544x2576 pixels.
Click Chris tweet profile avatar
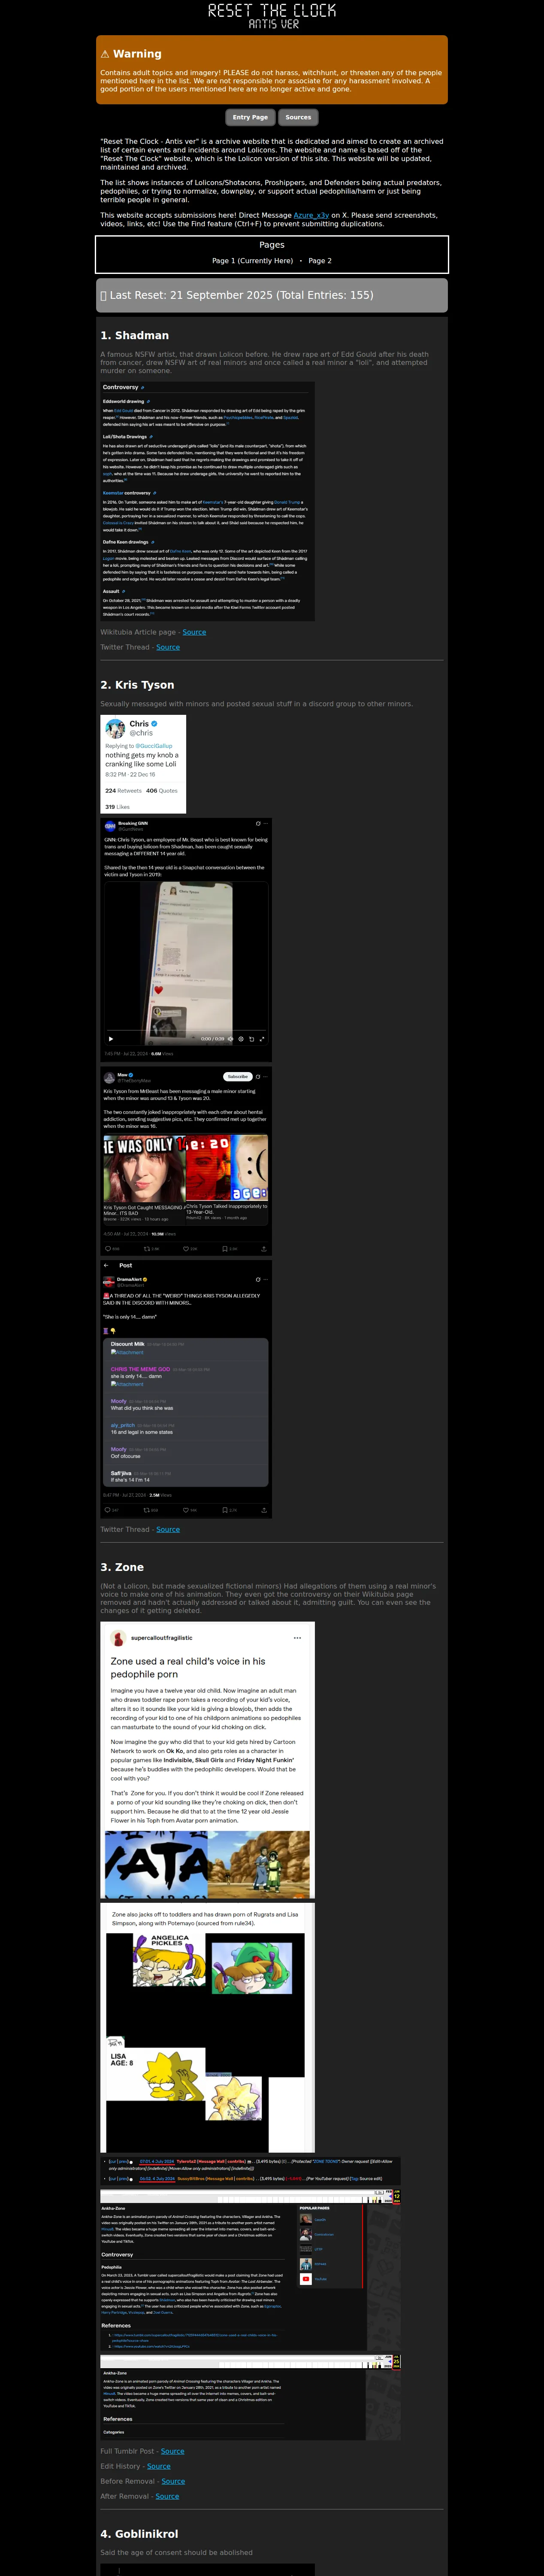pyautogui.click(x=116, y=728)
